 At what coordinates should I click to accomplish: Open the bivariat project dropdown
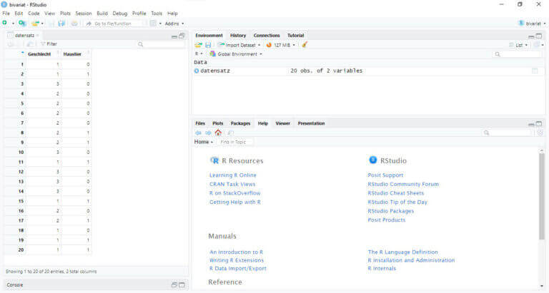click(x=532, y=24)
